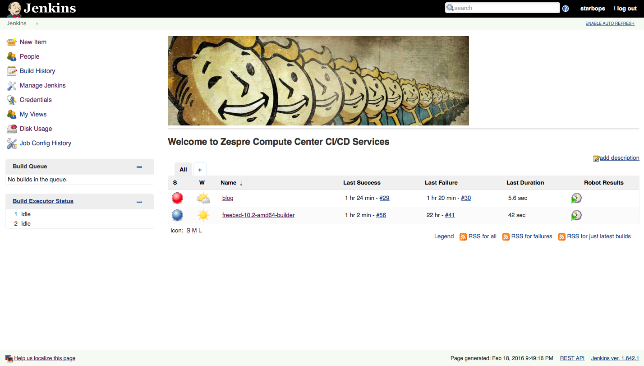Add a new view tab
The image size is (644, 366).
200,170
